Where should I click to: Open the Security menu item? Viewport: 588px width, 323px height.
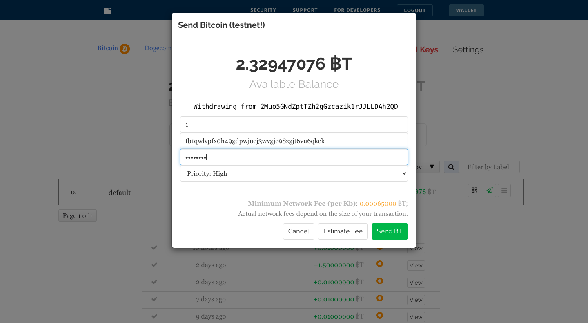263,10
